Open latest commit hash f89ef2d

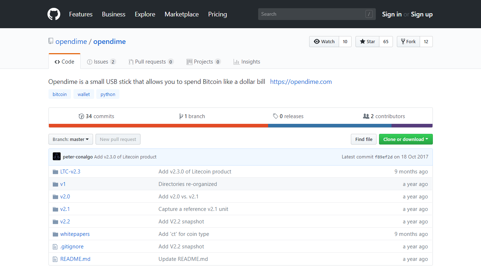click(x=384, y=157)
